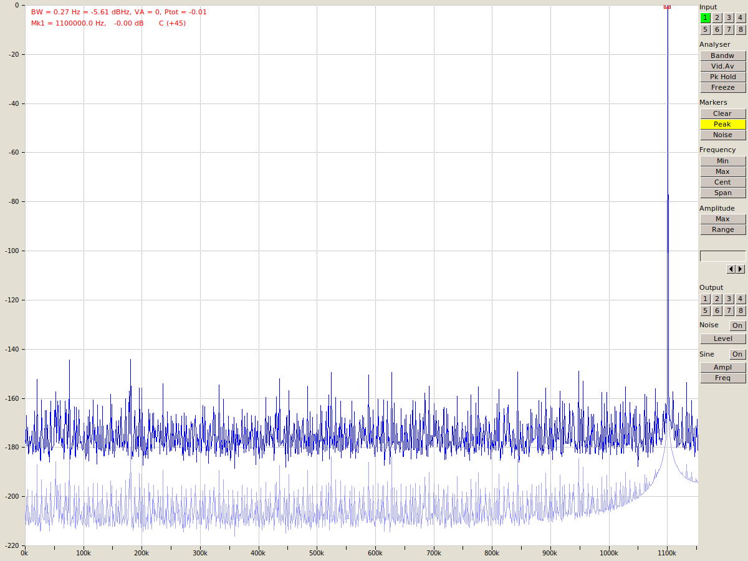Select Input channel 7
The image size is (748, 561).
pyautogui.click(x=729, y=30)
